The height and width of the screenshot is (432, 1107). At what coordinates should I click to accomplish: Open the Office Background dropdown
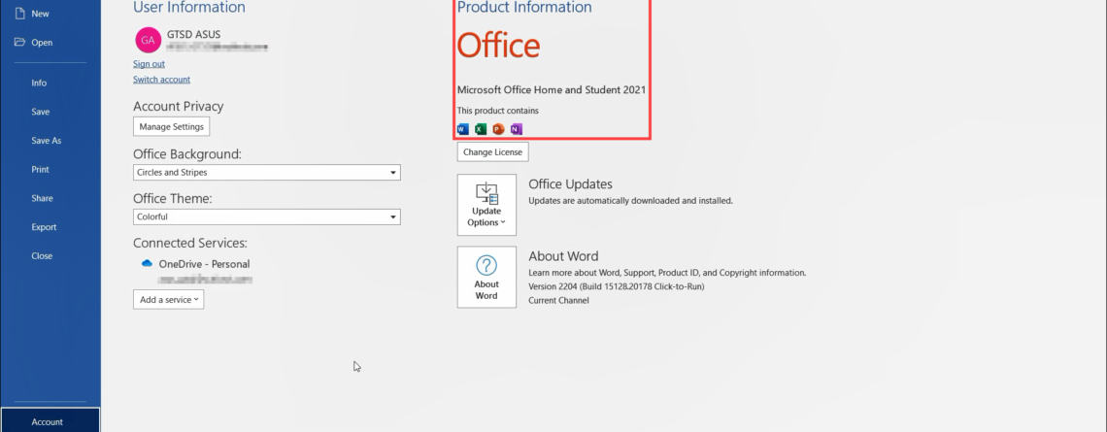tap(266, 173)
